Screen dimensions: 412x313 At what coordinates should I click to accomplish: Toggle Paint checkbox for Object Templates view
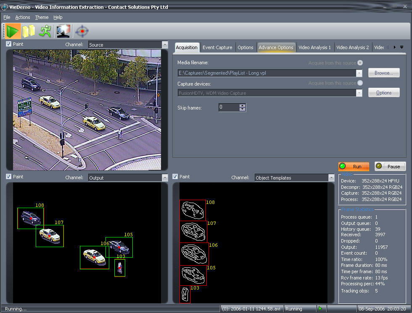[175, 177]
